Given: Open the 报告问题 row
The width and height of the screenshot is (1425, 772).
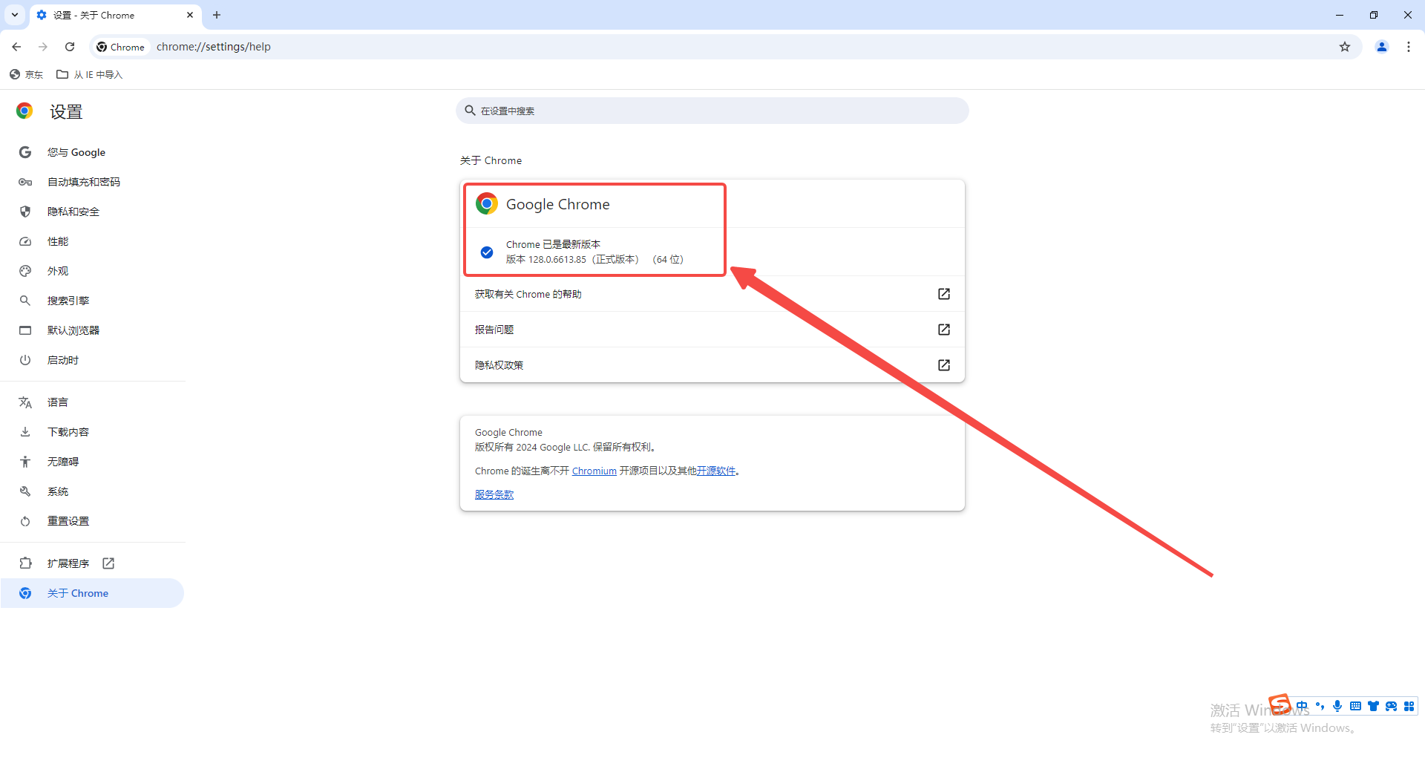Looking at the screenshot, I should click(x=712, y=330).
